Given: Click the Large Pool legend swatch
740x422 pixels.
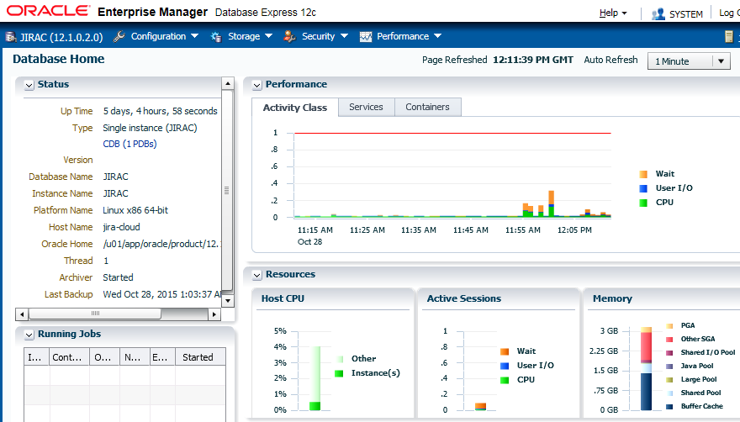Looking at the screenshot, I should tap(669, 379).
